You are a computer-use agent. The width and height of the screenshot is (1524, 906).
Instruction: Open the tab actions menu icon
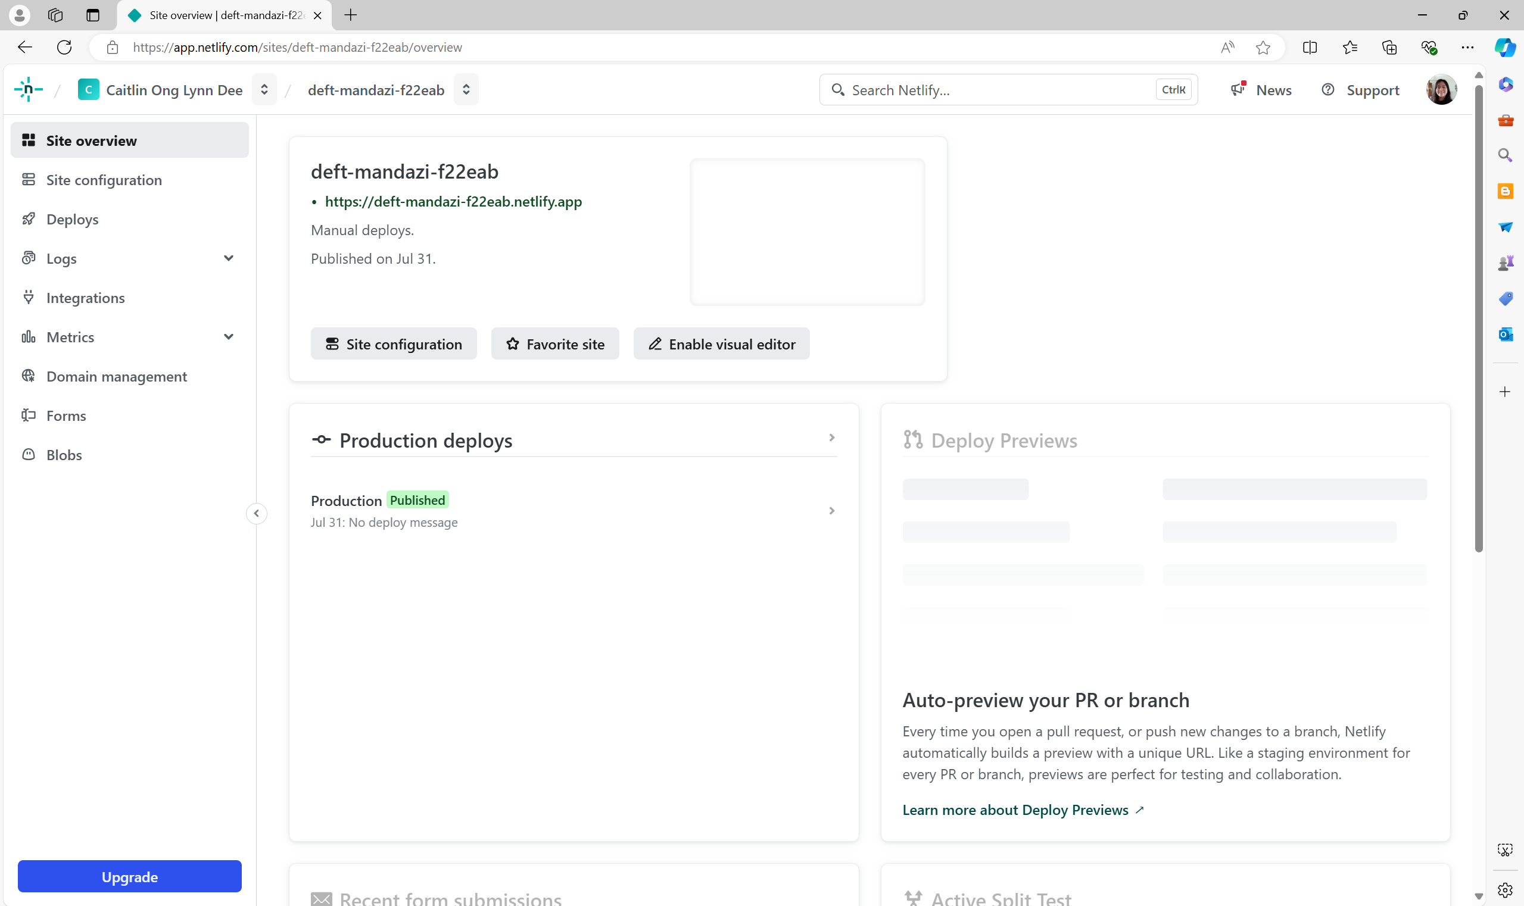[x=93, y=15]
